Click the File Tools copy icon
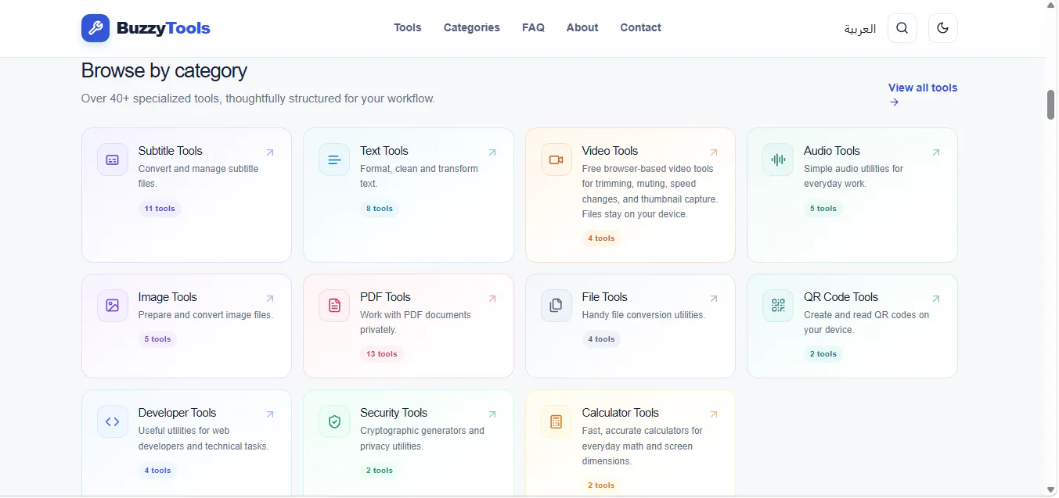This screenshot has width=1059, height=498. (x=557, y=306)
